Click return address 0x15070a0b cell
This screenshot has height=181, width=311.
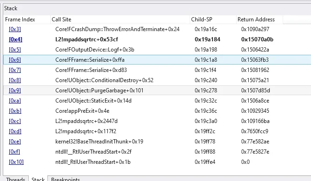(257, 39)
